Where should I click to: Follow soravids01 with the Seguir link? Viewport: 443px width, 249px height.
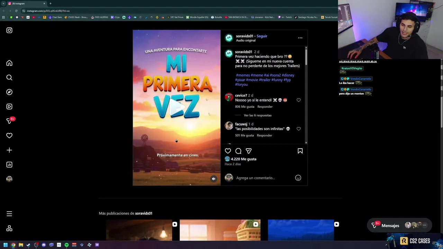click(x=262, y=36)
